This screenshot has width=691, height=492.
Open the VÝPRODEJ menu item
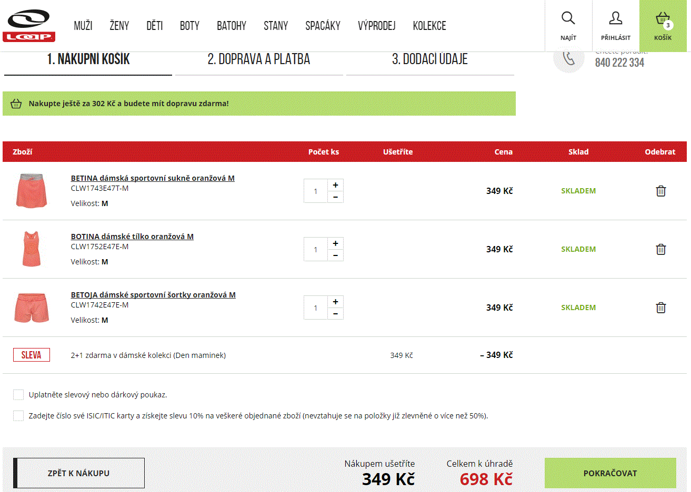[376, 26]
